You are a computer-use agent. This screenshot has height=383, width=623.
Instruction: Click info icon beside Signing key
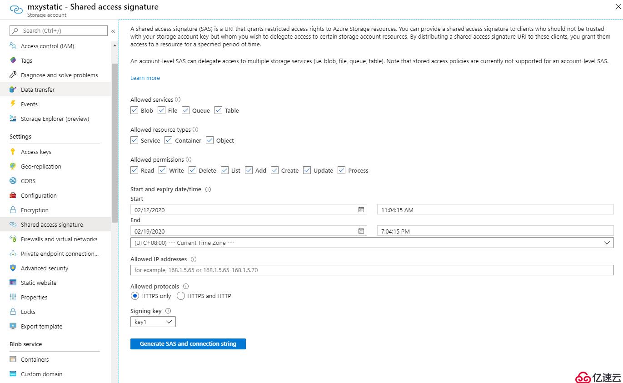tap(168, 311)
